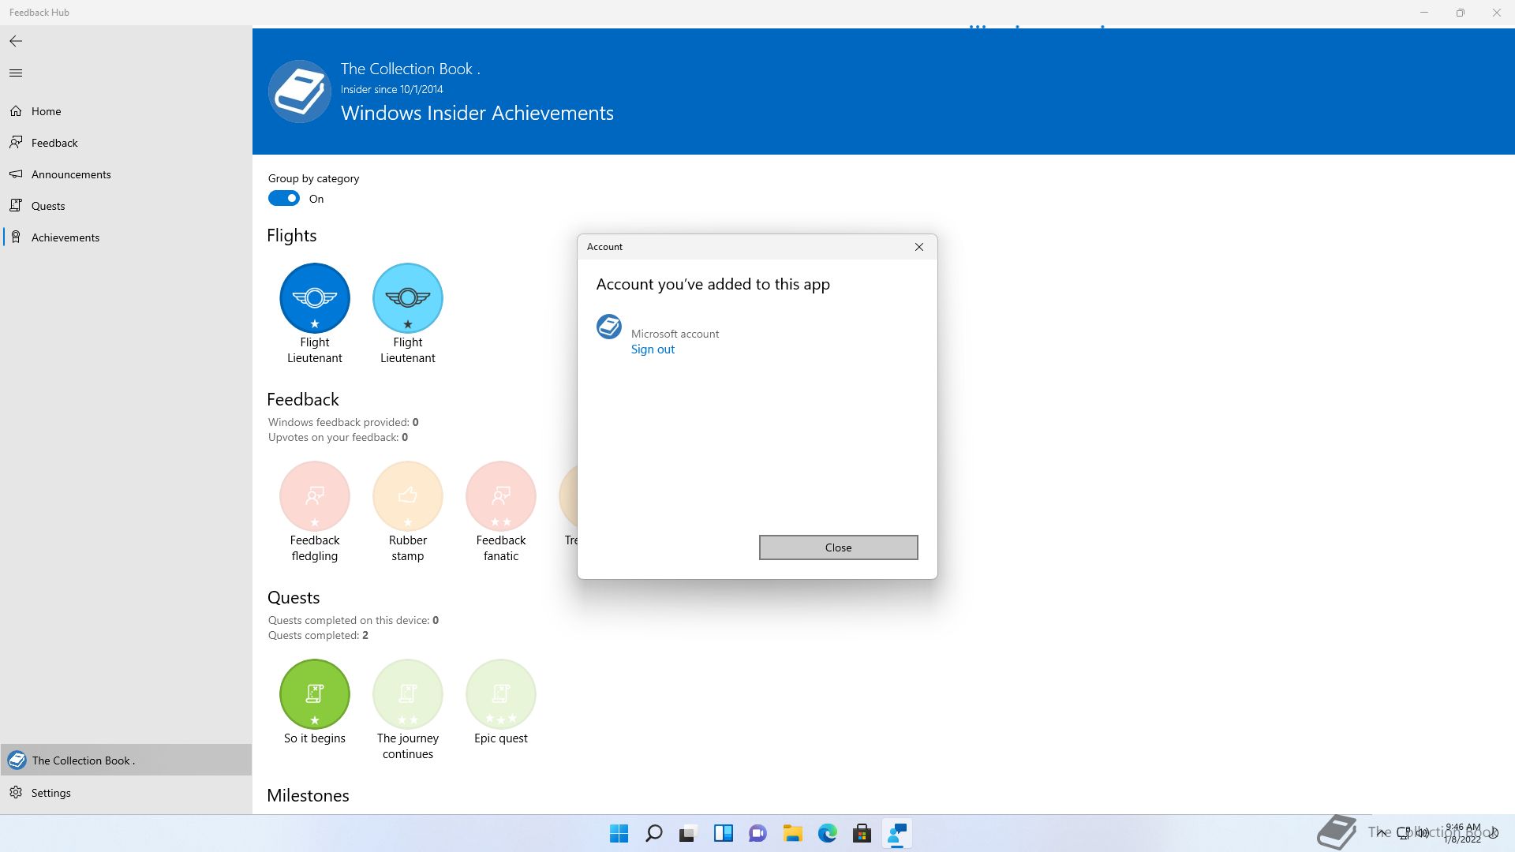This screenshot has height=852, width=1515.
Task: Click the Microsoft account label in the dialog
Action: point(675,334)
